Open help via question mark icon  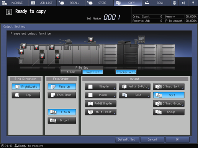click(193, 3)
